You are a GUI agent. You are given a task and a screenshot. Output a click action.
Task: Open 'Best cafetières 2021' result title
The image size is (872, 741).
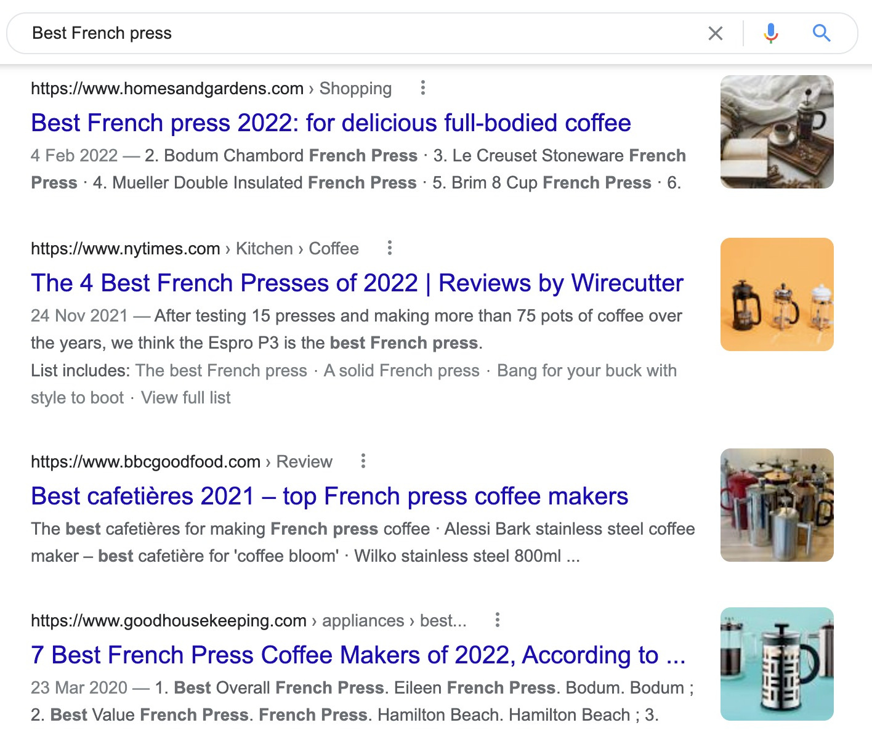[x=329, y=496]
